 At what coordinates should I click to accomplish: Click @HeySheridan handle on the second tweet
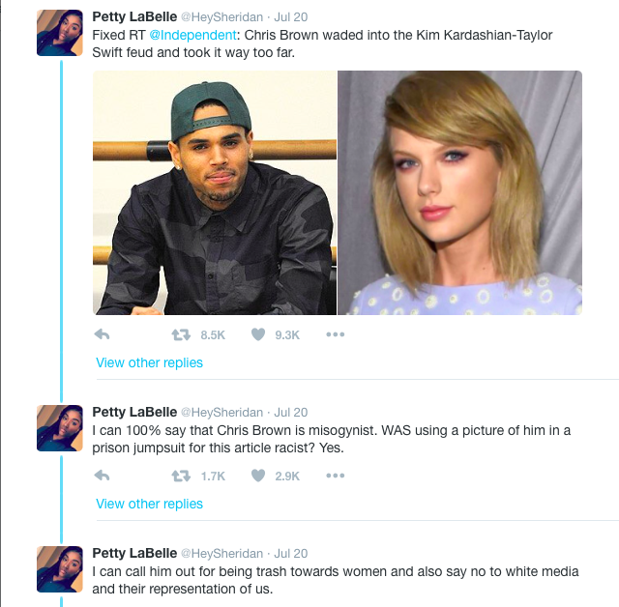pos(223,412)
